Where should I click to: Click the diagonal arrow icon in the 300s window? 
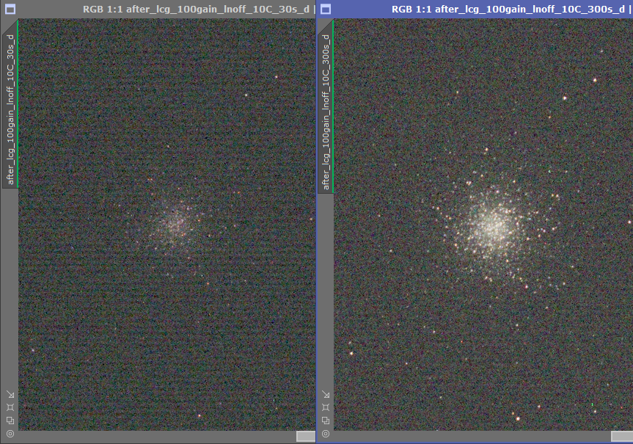(x=326, y=394)
